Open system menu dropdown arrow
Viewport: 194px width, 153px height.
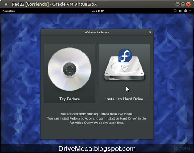(190, 11)
